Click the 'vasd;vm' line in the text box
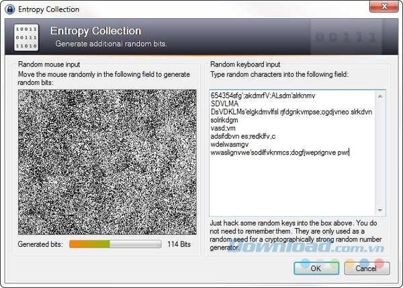403x288 pixels. pyautogui.click(x=223, y=128)
